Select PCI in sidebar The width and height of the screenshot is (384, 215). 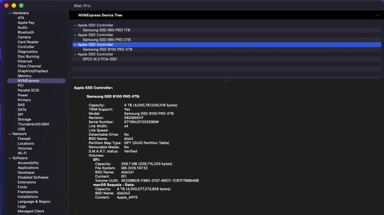coord(21,85)
